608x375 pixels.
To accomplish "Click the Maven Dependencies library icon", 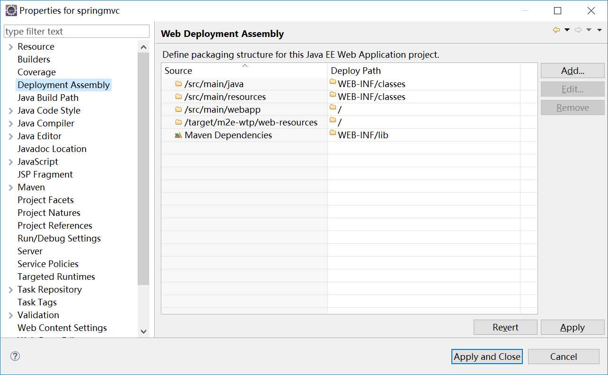I will pyautogui.click(x=178, y=135).
